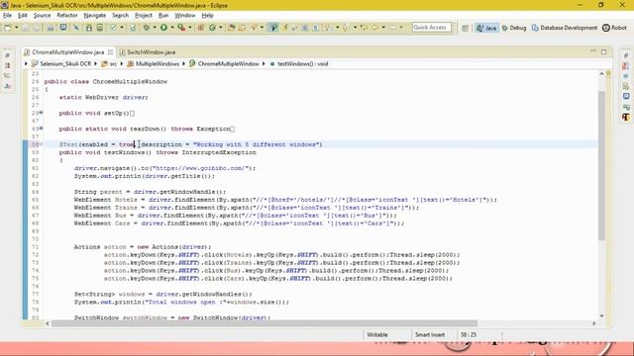Switch to Database Development perspective

coord(564,28)
